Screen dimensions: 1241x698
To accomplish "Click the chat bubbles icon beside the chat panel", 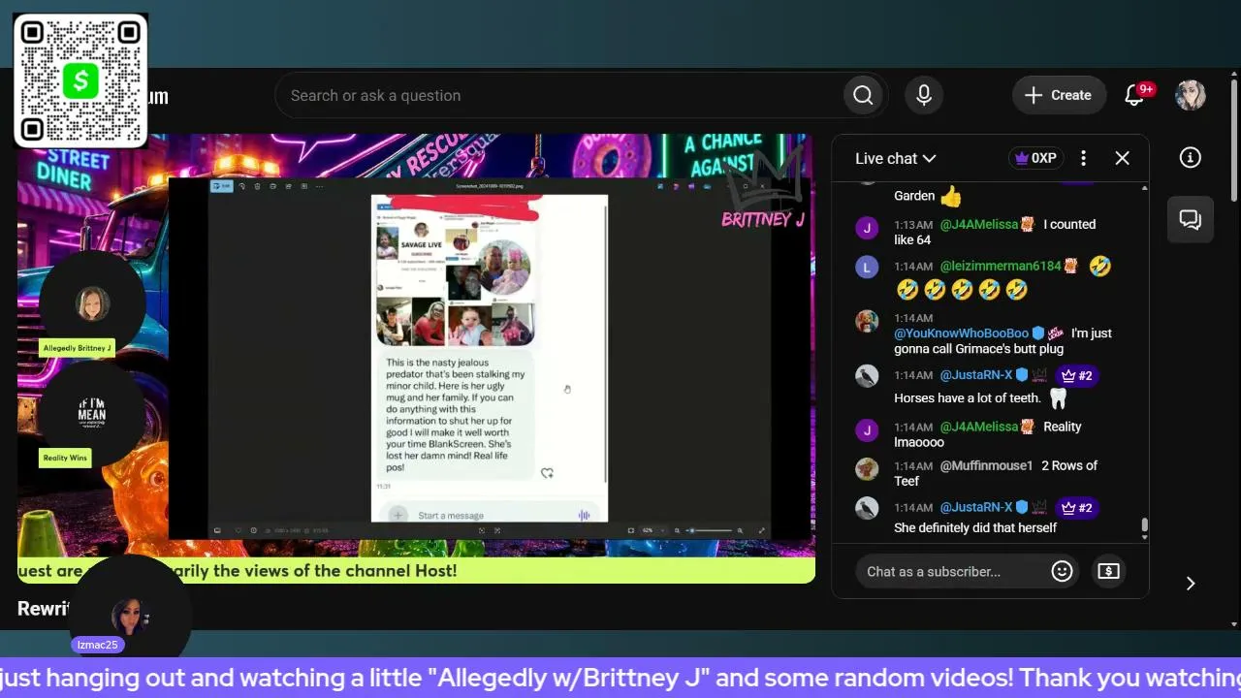I will pyautogui.click(x=1191, y=219).
